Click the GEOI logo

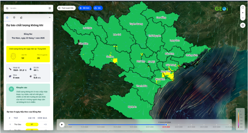pyautogui.click(x=221, y=9)
